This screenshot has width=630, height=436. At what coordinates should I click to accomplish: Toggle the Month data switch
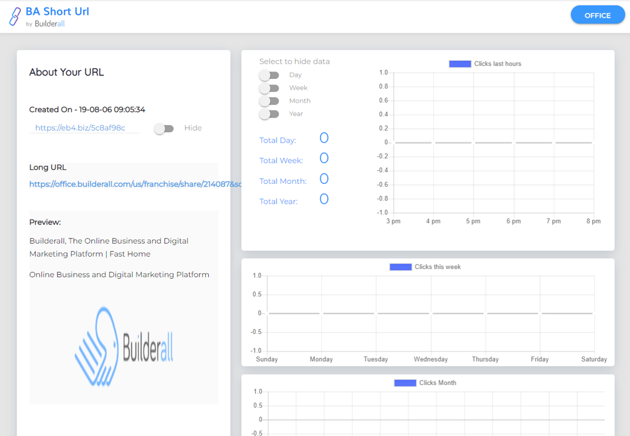click(x=269, y=101)
